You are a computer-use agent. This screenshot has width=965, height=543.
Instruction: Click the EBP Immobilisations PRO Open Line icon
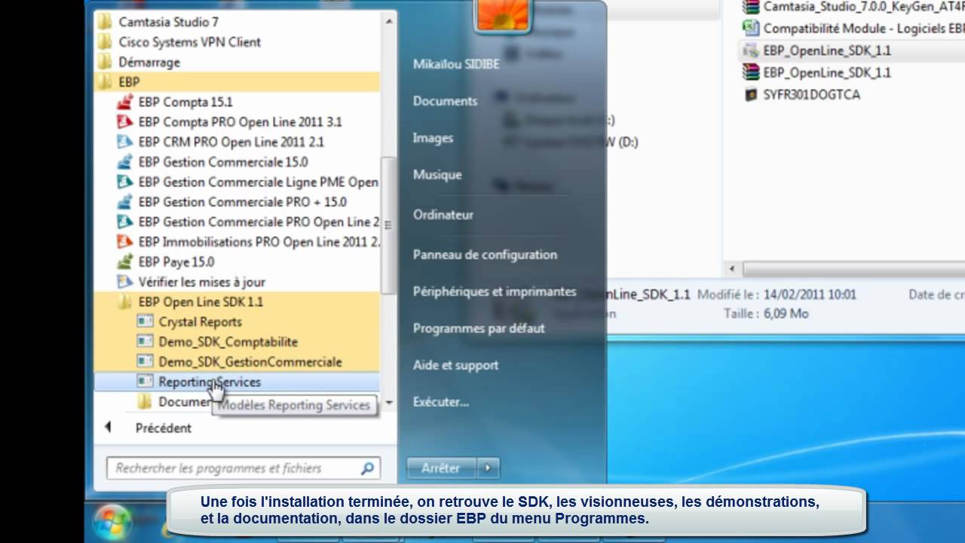(x=125, y=242)
